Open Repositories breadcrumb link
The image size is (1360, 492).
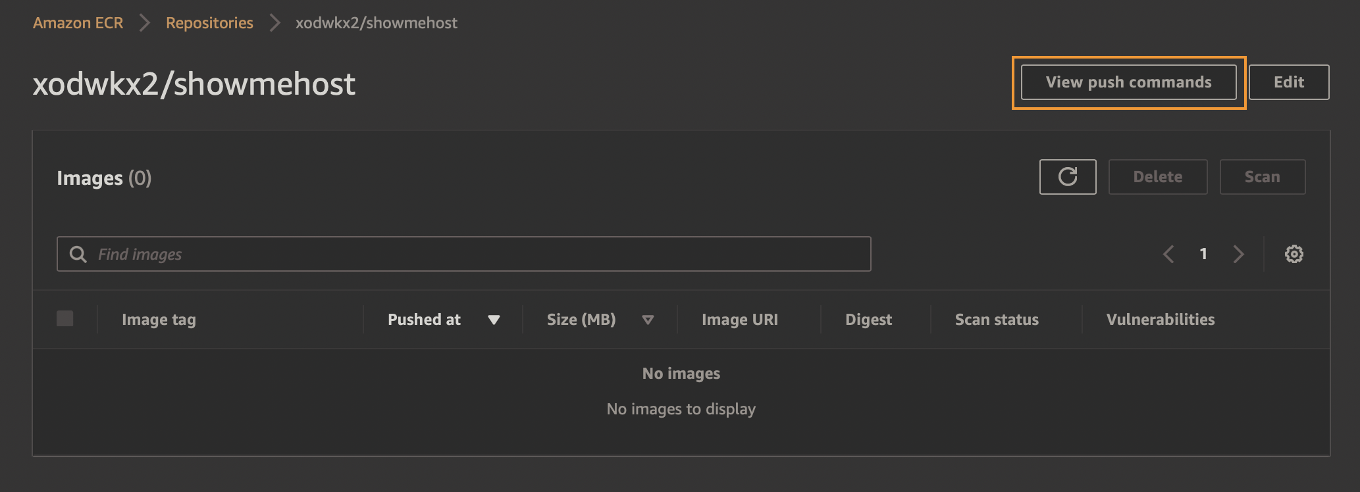coord(209,23)
